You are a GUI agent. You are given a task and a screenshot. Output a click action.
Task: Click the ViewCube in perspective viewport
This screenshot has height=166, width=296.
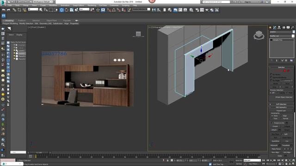(259, 35)
